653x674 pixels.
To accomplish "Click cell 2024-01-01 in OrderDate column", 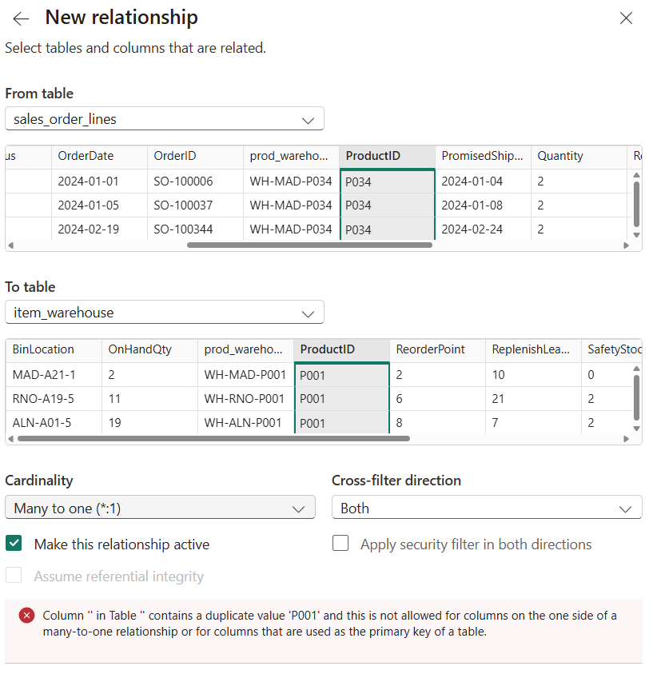I will point(99,181).
